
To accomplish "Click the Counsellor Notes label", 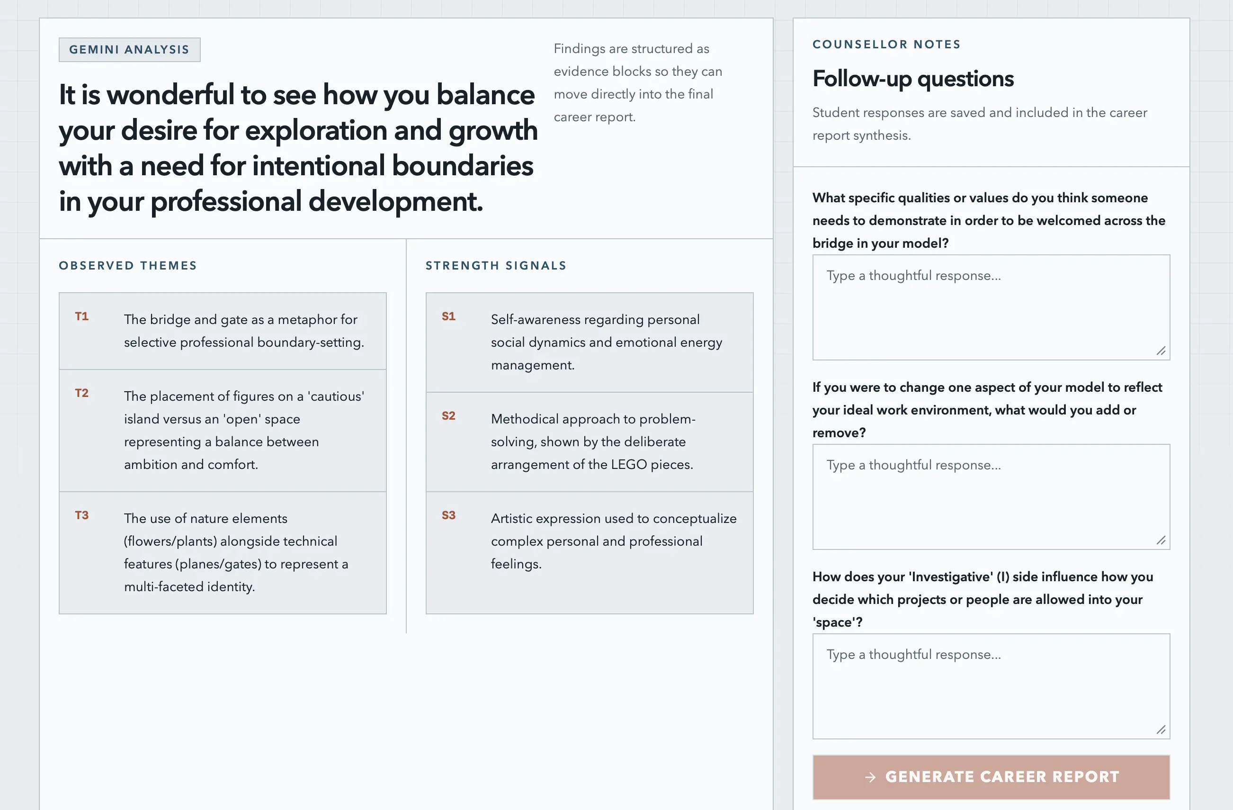I will [x=886, y=44].
